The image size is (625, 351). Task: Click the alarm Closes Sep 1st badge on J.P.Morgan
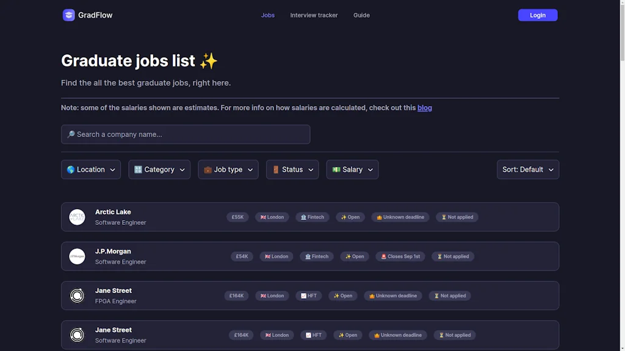[x=400, y=256]
